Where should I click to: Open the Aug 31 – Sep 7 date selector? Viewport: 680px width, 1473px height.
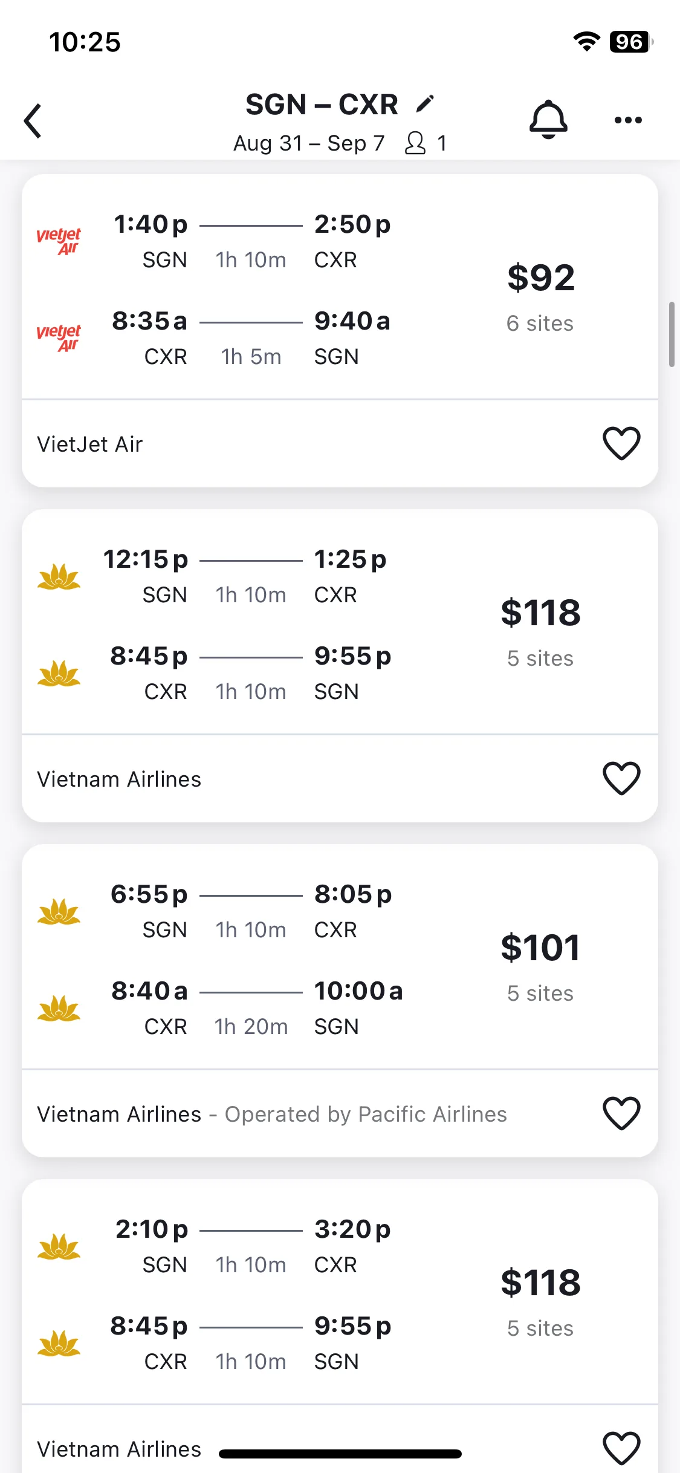tap(309, 143)
